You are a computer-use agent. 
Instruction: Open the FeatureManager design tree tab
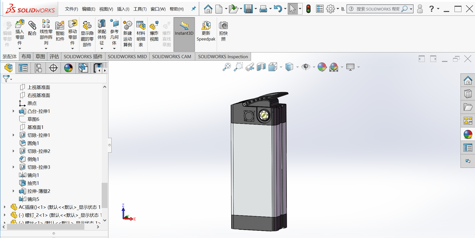[8, 68]
